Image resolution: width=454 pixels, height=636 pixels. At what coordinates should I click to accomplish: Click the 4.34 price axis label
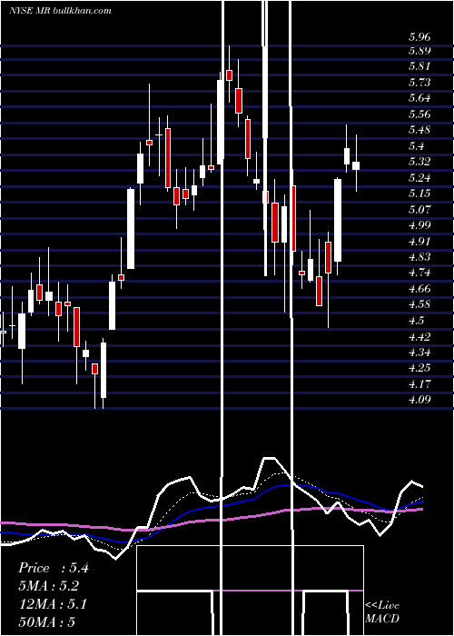419,353
